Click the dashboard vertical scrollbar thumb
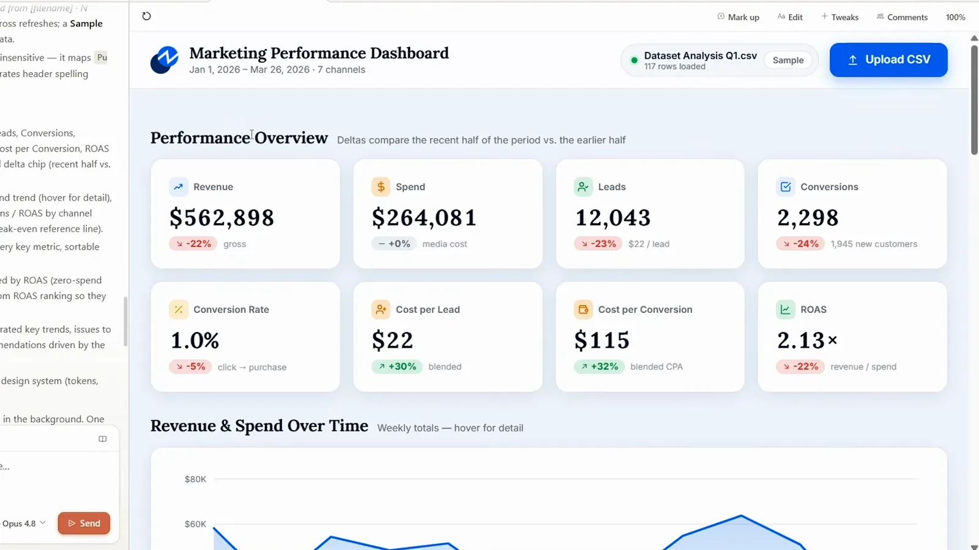This screenshot has width=979, height=550. point(974,99)
